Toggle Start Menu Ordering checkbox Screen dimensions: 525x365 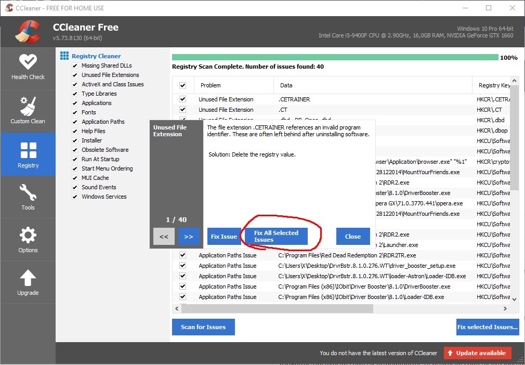coord(75,169)
